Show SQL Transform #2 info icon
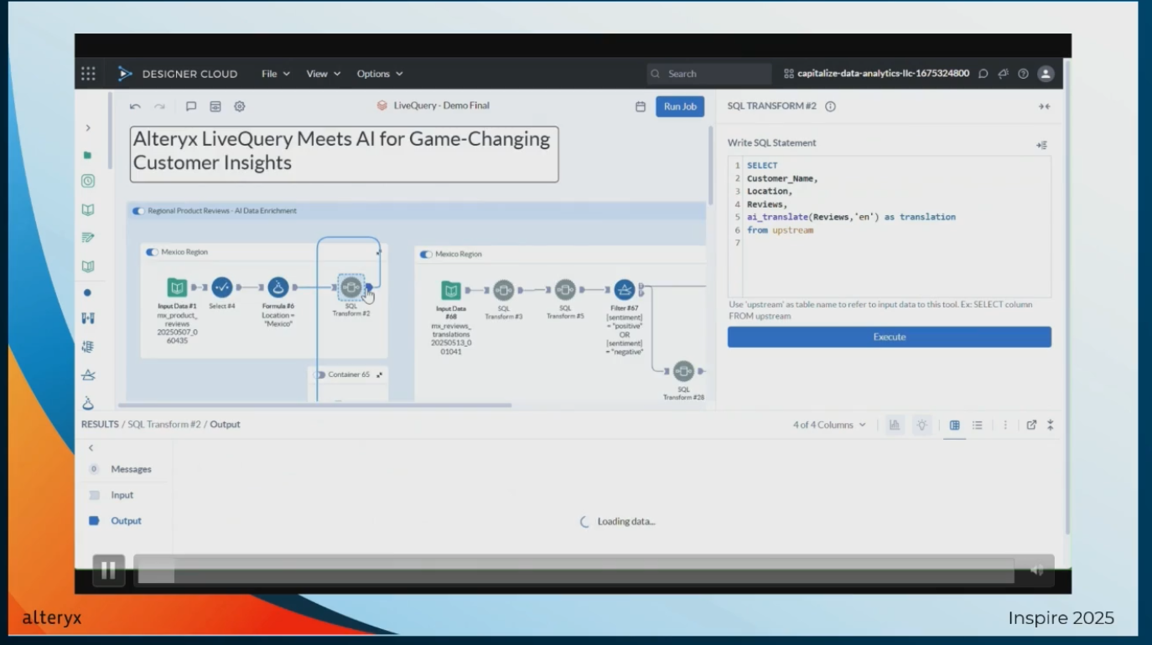 coord(830,106)
